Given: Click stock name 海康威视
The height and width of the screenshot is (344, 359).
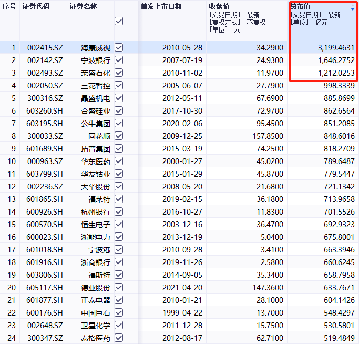Looking at the screenshot, I should [96, 48].
